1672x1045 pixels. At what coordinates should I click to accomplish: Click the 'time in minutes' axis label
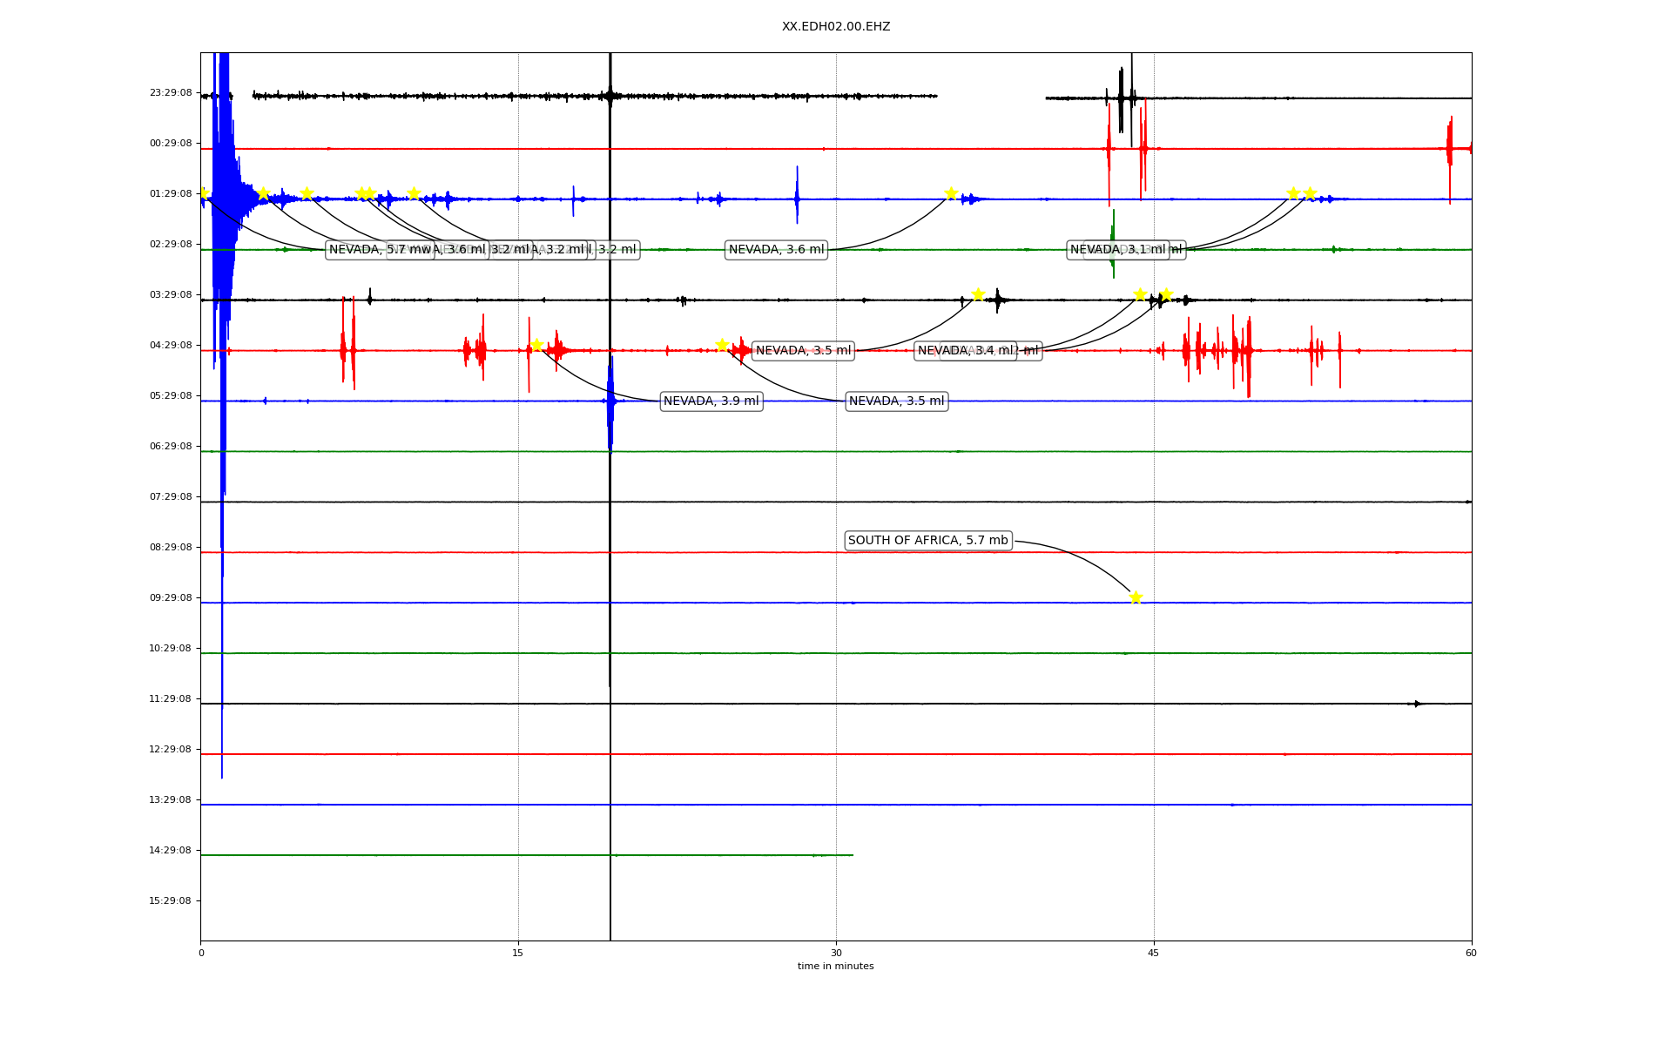[x=835, y=967]
